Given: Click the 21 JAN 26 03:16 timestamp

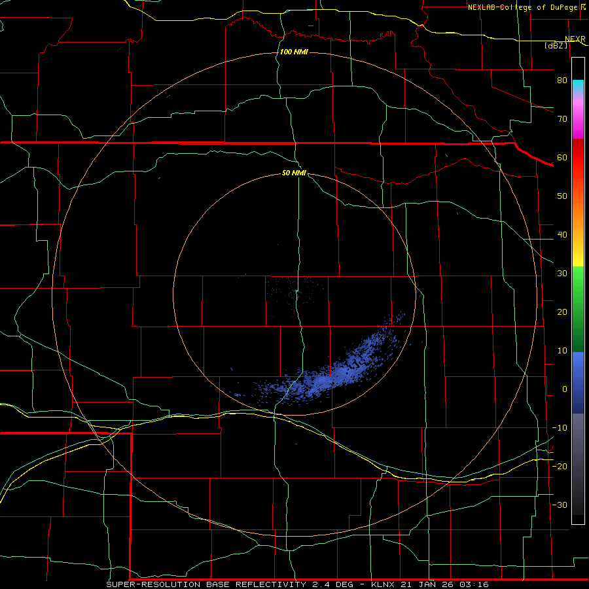Looking at the screenshot, I should coord(444,584).
